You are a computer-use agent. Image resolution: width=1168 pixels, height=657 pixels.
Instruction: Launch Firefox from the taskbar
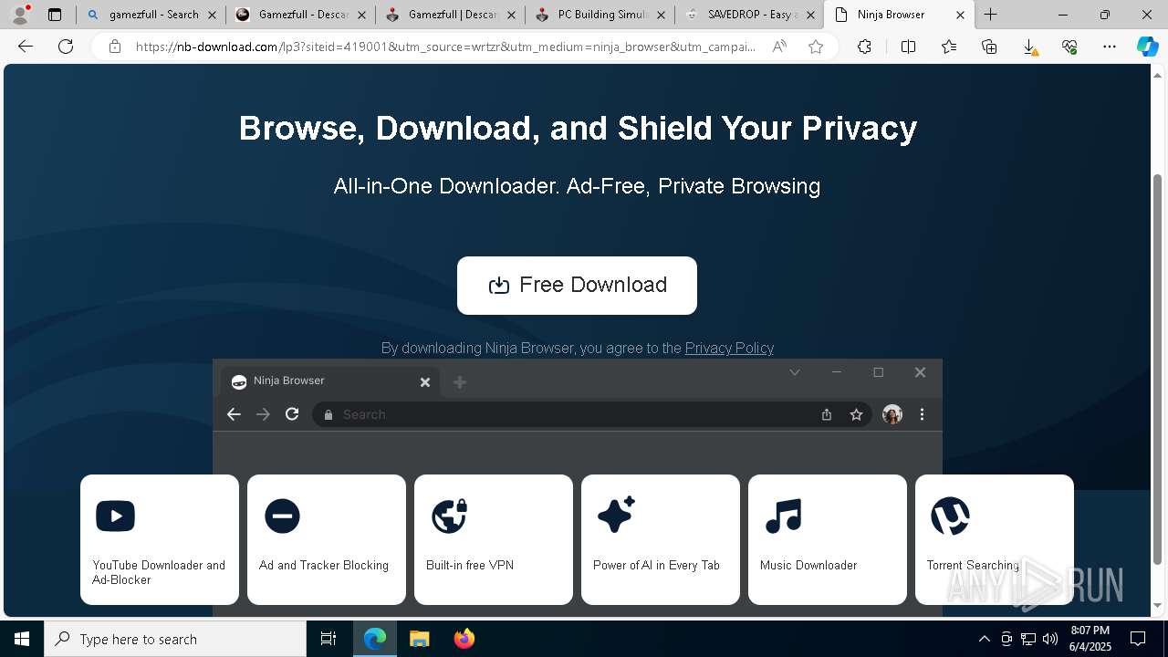coord(464,639)
